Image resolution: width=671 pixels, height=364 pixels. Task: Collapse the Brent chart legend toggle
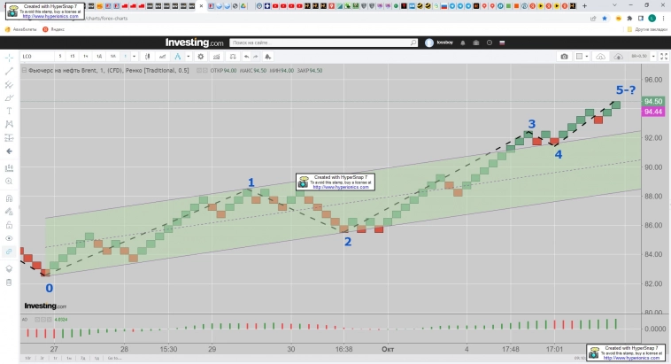tap(25, 70)
